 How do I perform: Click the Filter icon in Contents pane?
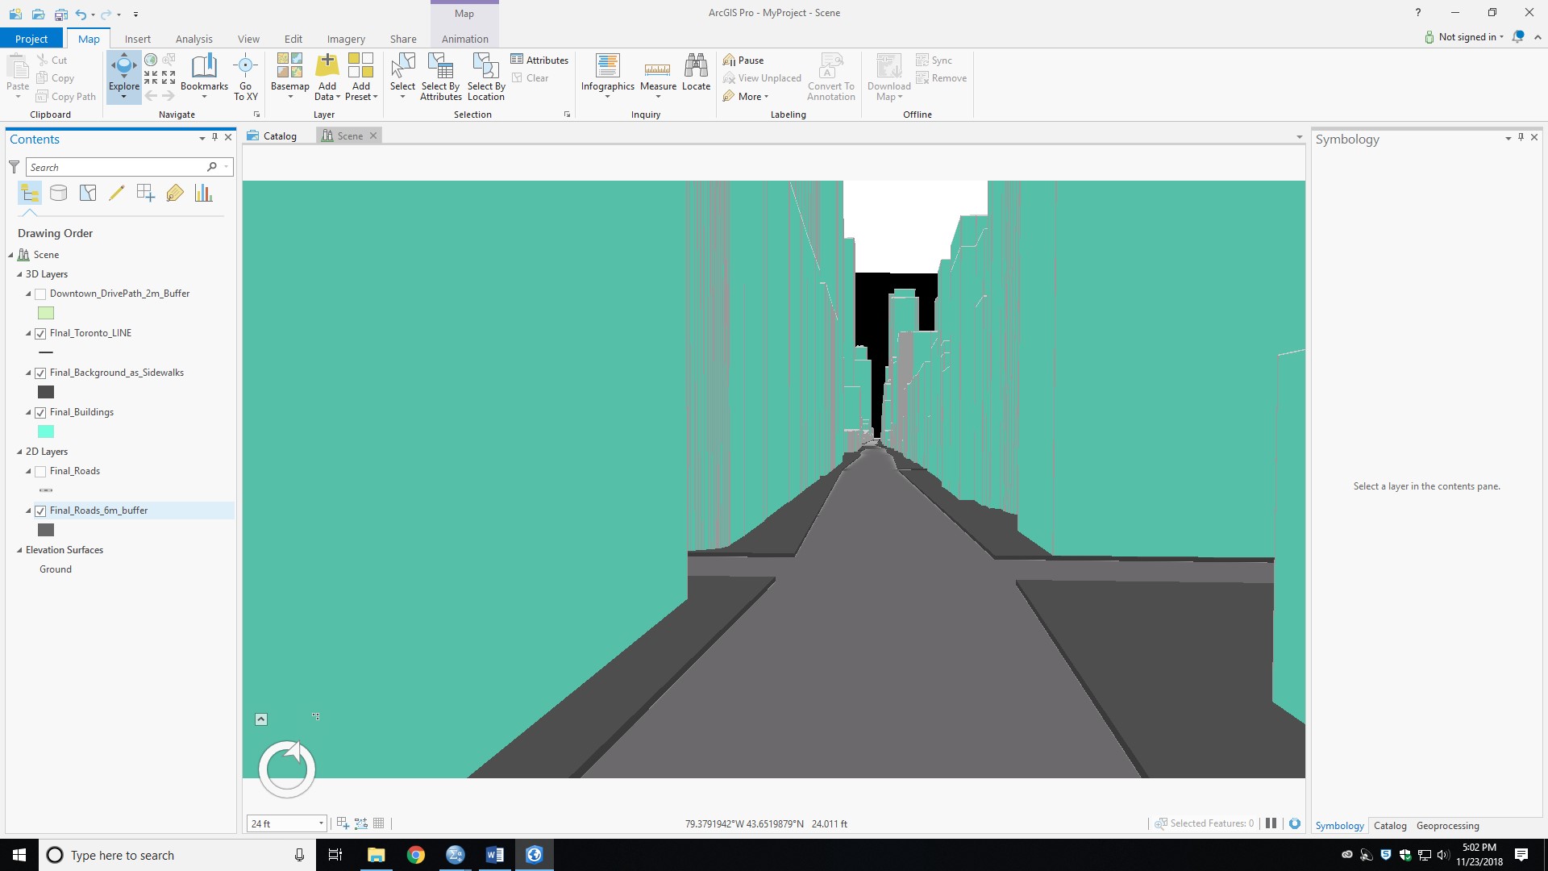tap(14, 167)
